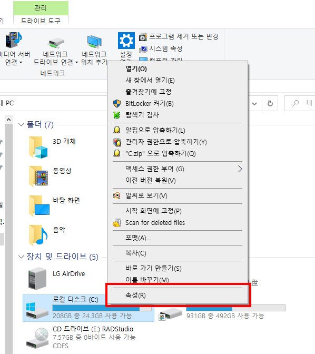Click the "C.zip" compress icon
The width and height of the screenshot is (315, 354).
click(116, 153)
